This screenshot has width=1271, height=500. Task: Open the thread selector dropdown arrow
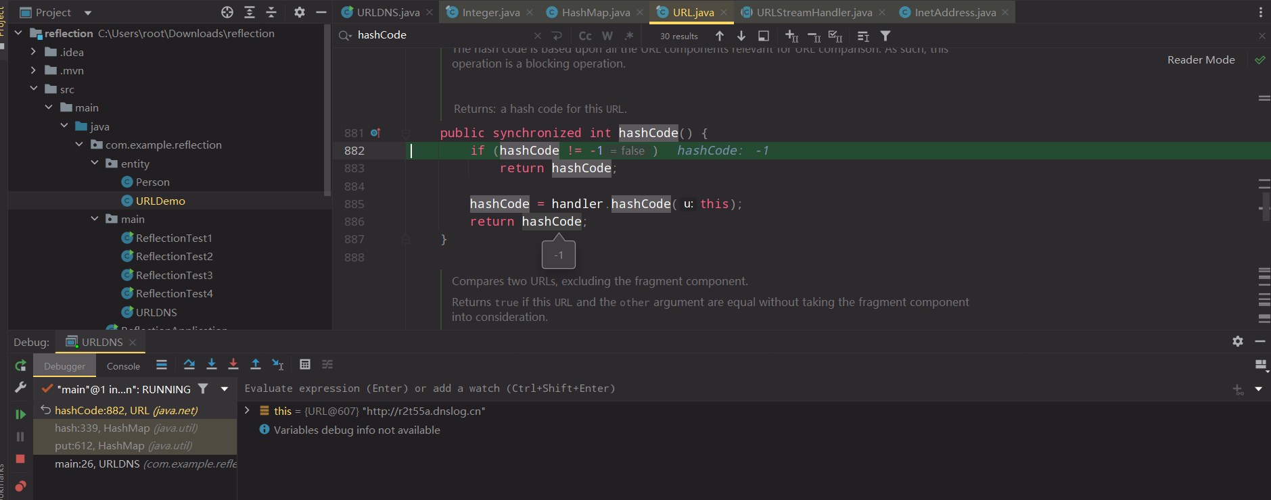(x=225, y=389)
